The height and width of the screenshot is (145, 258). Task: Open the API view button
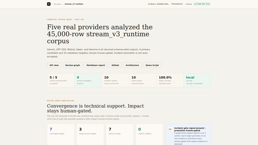point(54,65)
